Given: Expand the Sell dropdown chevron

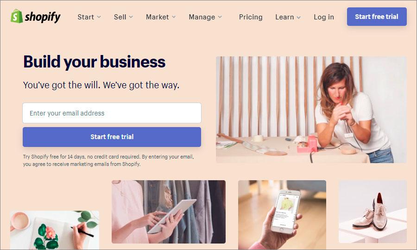Looking at the screenshot, I should click(131, 17).
